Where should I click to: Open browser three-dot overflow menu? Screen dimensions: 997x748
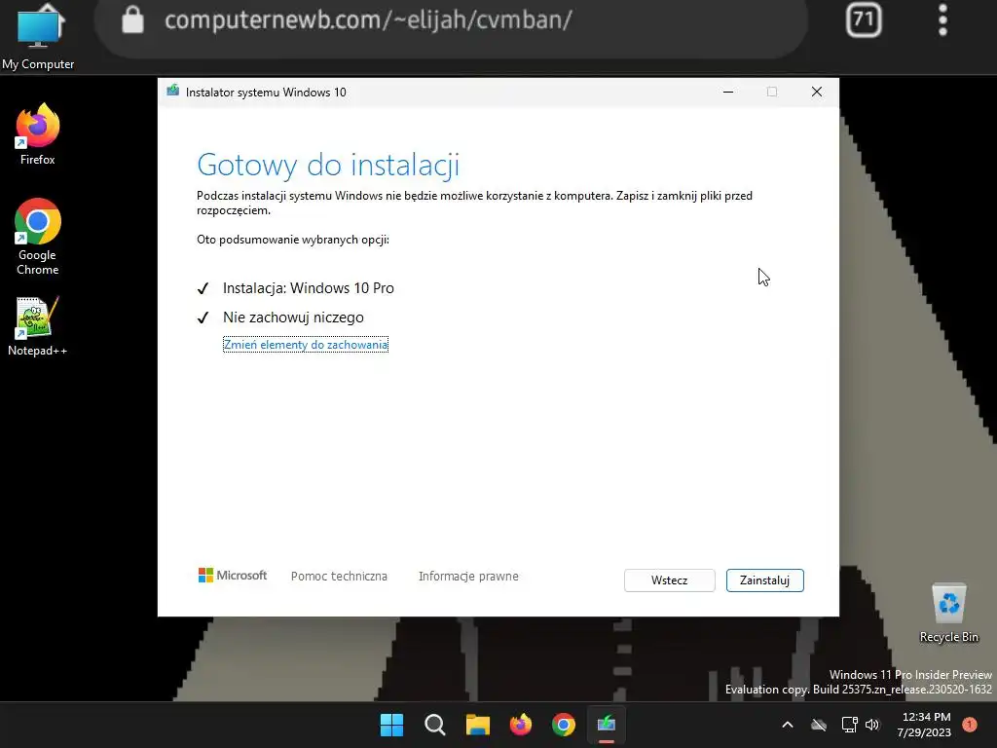(942, 19)
